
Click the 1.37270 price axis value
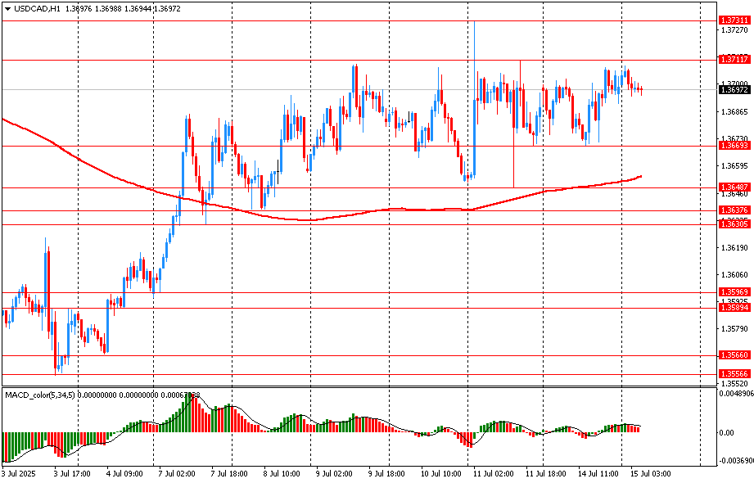pos(734,30)
